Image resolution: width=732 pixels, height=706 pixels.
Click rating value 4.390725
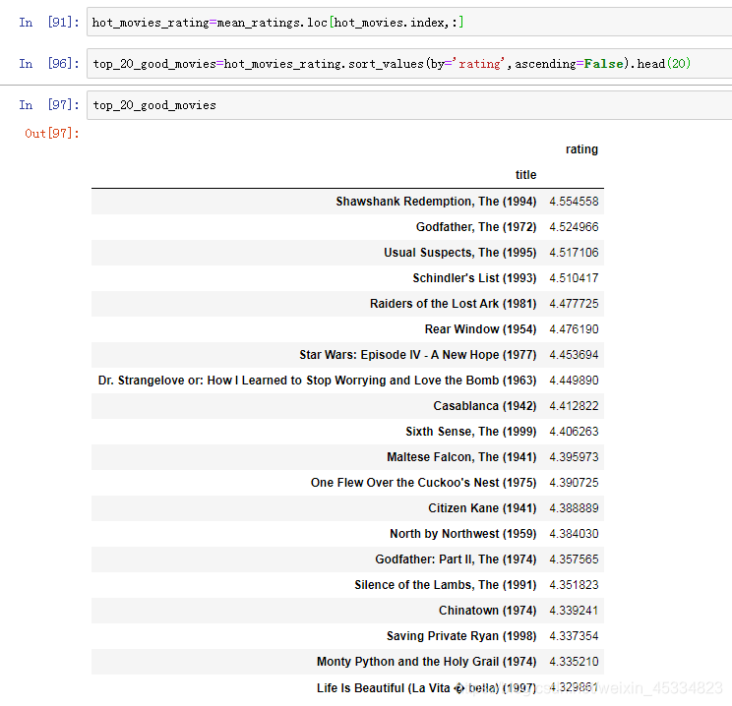[x=574, y=483]
